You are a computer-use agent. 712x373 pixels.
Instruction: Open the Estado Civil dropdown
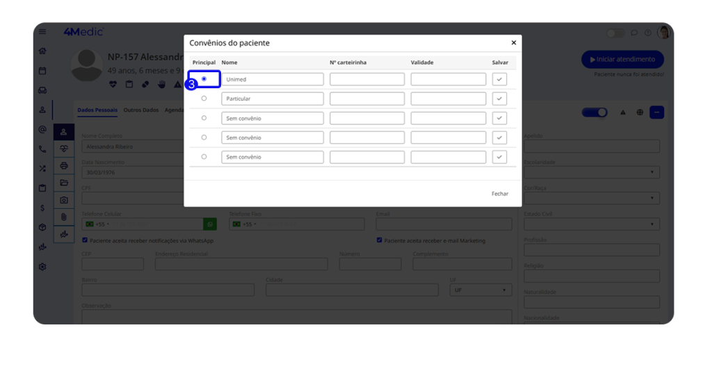(592, 224)
